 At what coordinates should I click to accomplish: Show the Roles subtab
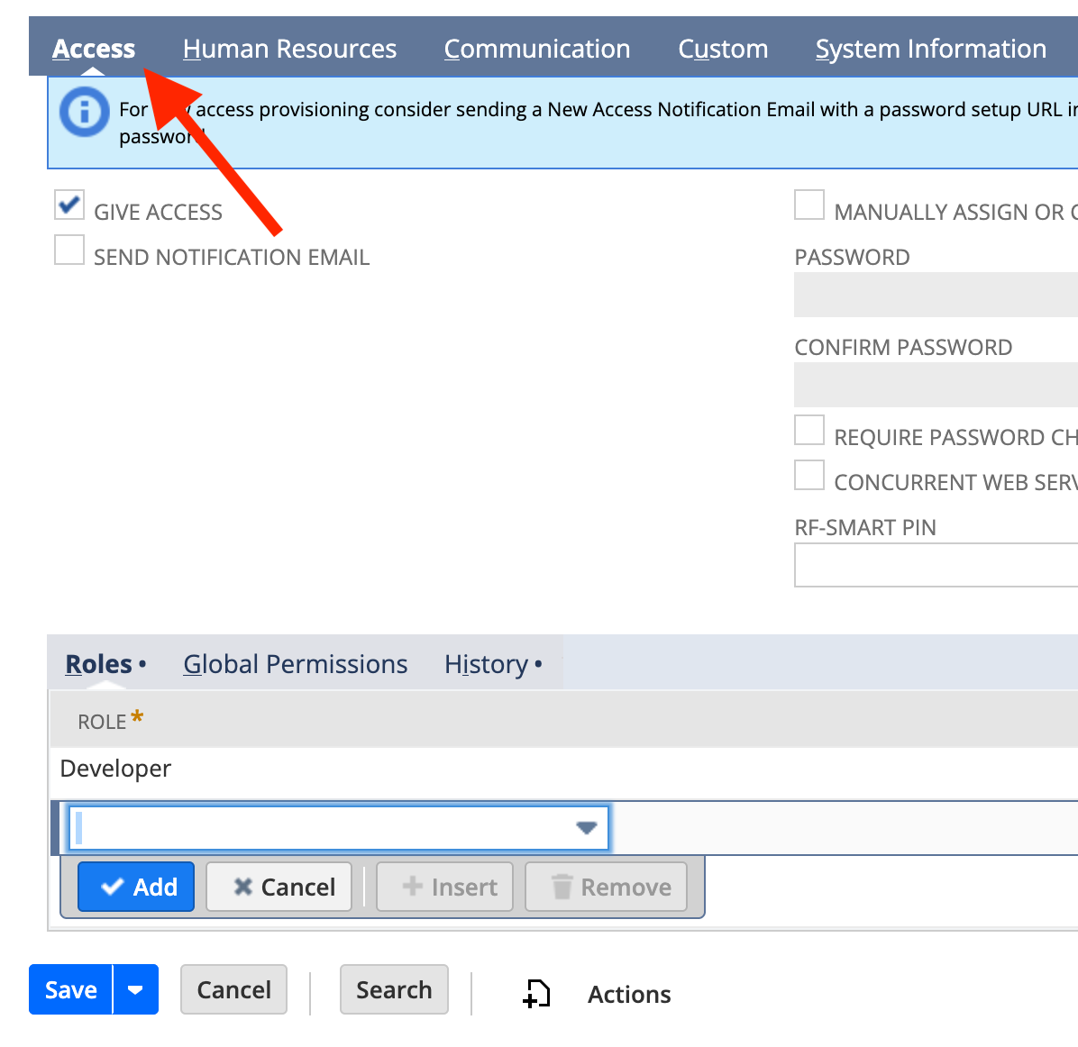[x=98, y=664]
